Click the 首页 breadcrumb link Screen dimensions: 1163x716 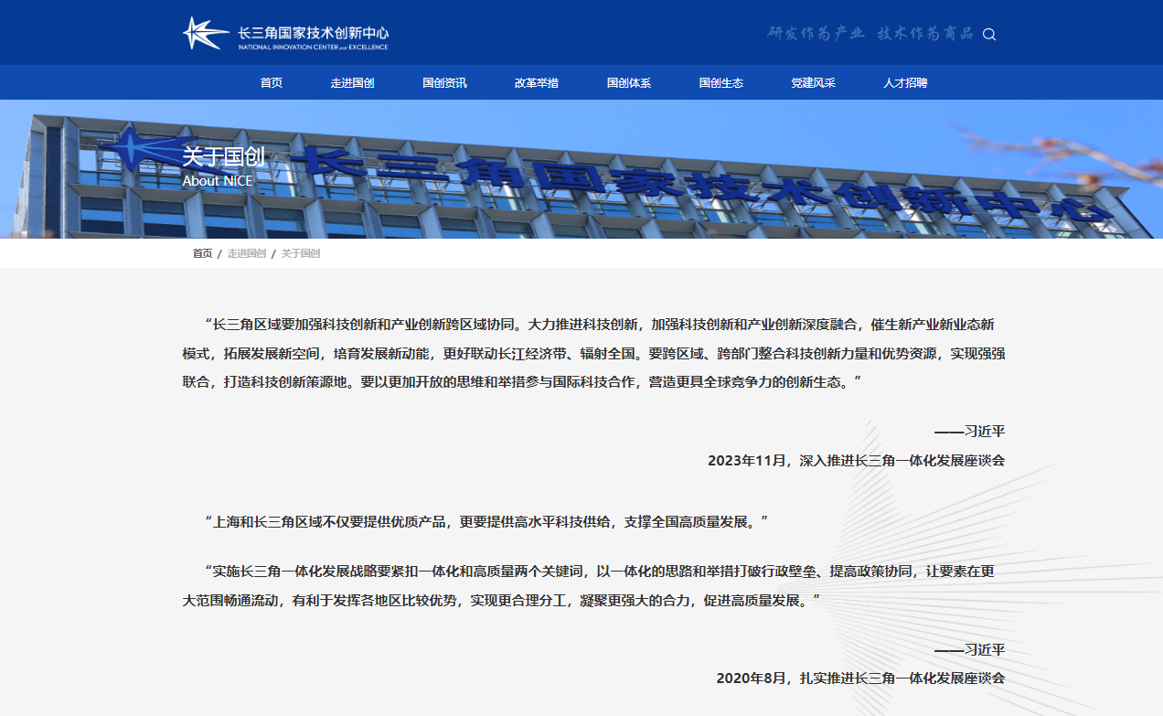202,253
